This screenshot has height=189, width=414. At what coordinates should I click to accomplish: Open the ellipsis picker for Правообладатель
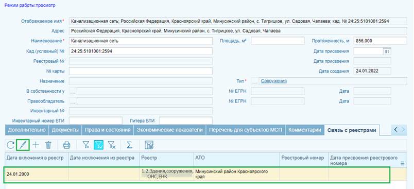73,101
